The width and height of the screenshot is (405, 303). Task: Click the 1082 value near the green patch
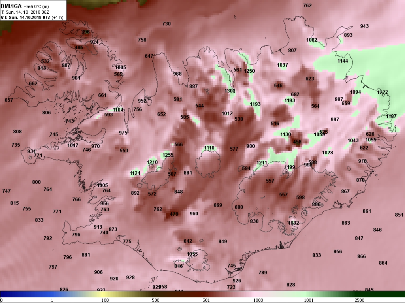pyautogui.click(x=311, y=40)
